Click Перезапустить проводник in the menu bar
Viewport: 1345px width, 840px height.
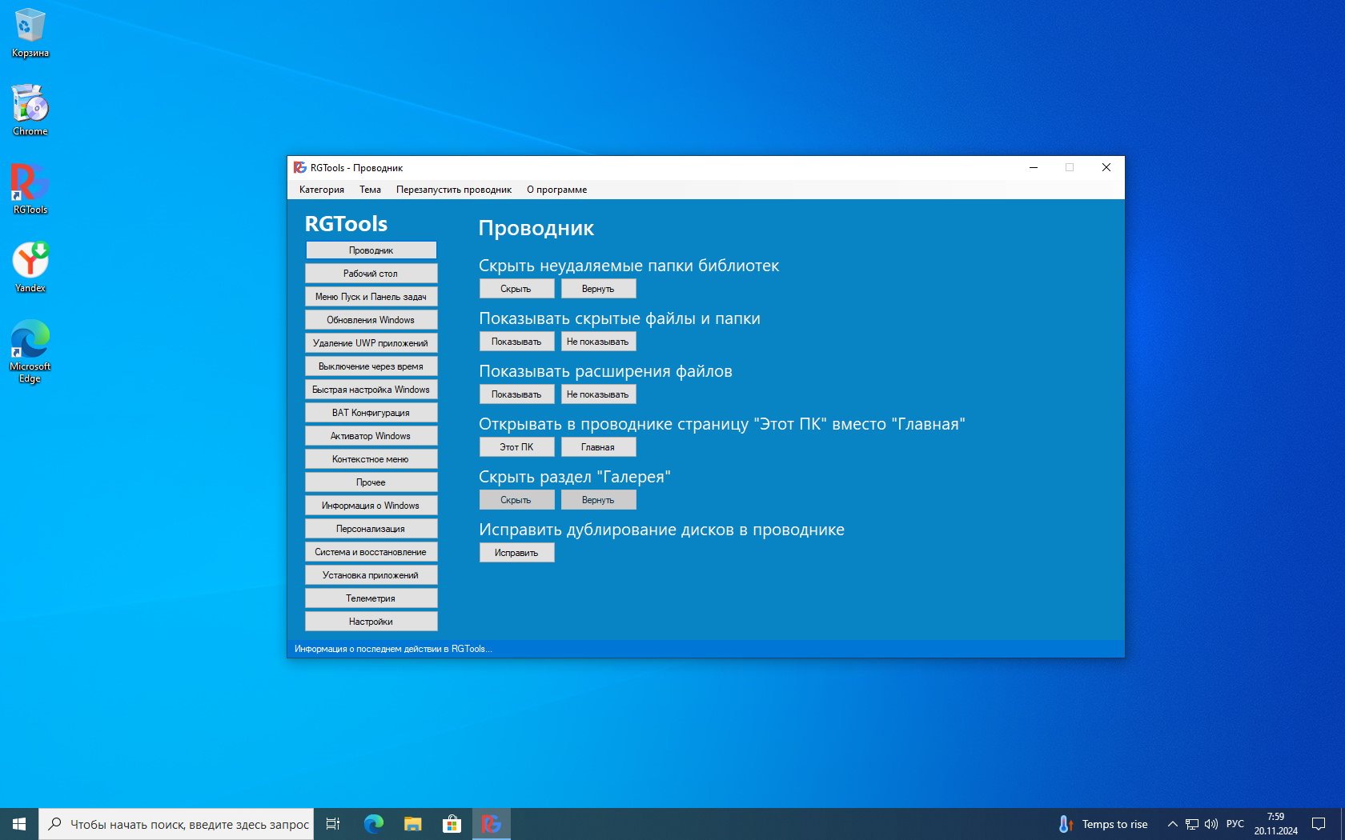pyautogui.click(x=453, y=190)
